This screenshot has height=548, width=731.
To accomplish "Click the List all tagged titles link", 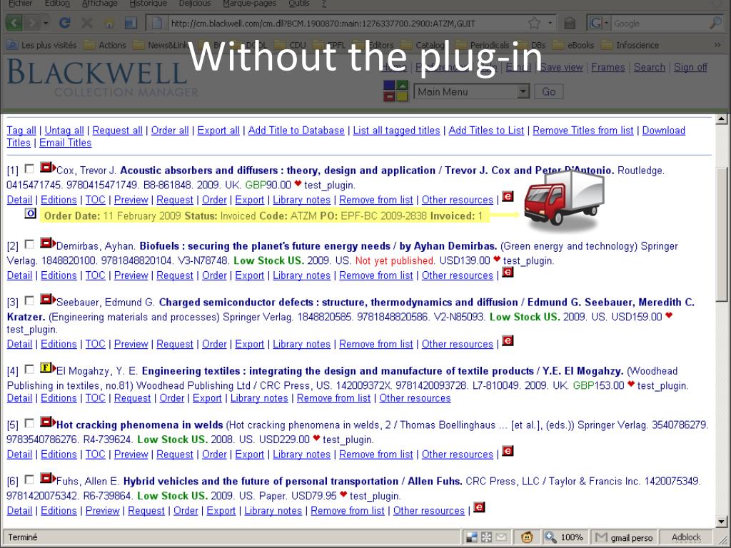I will 396,131.
